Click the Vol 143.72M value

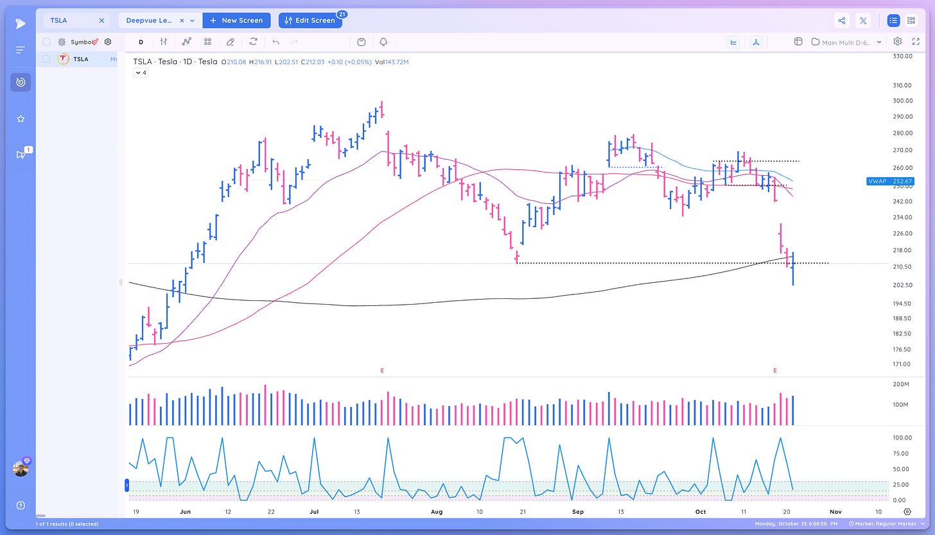pos(392,62)
